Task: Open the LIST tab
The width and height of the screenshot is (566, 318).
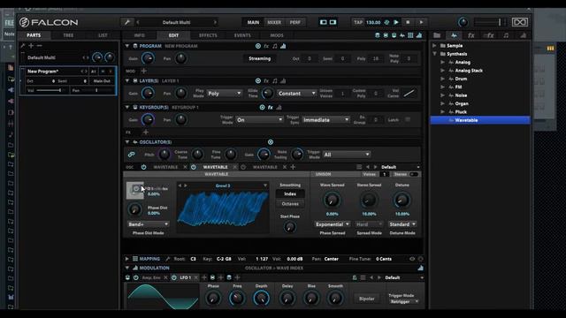Action: coord(103,35)
